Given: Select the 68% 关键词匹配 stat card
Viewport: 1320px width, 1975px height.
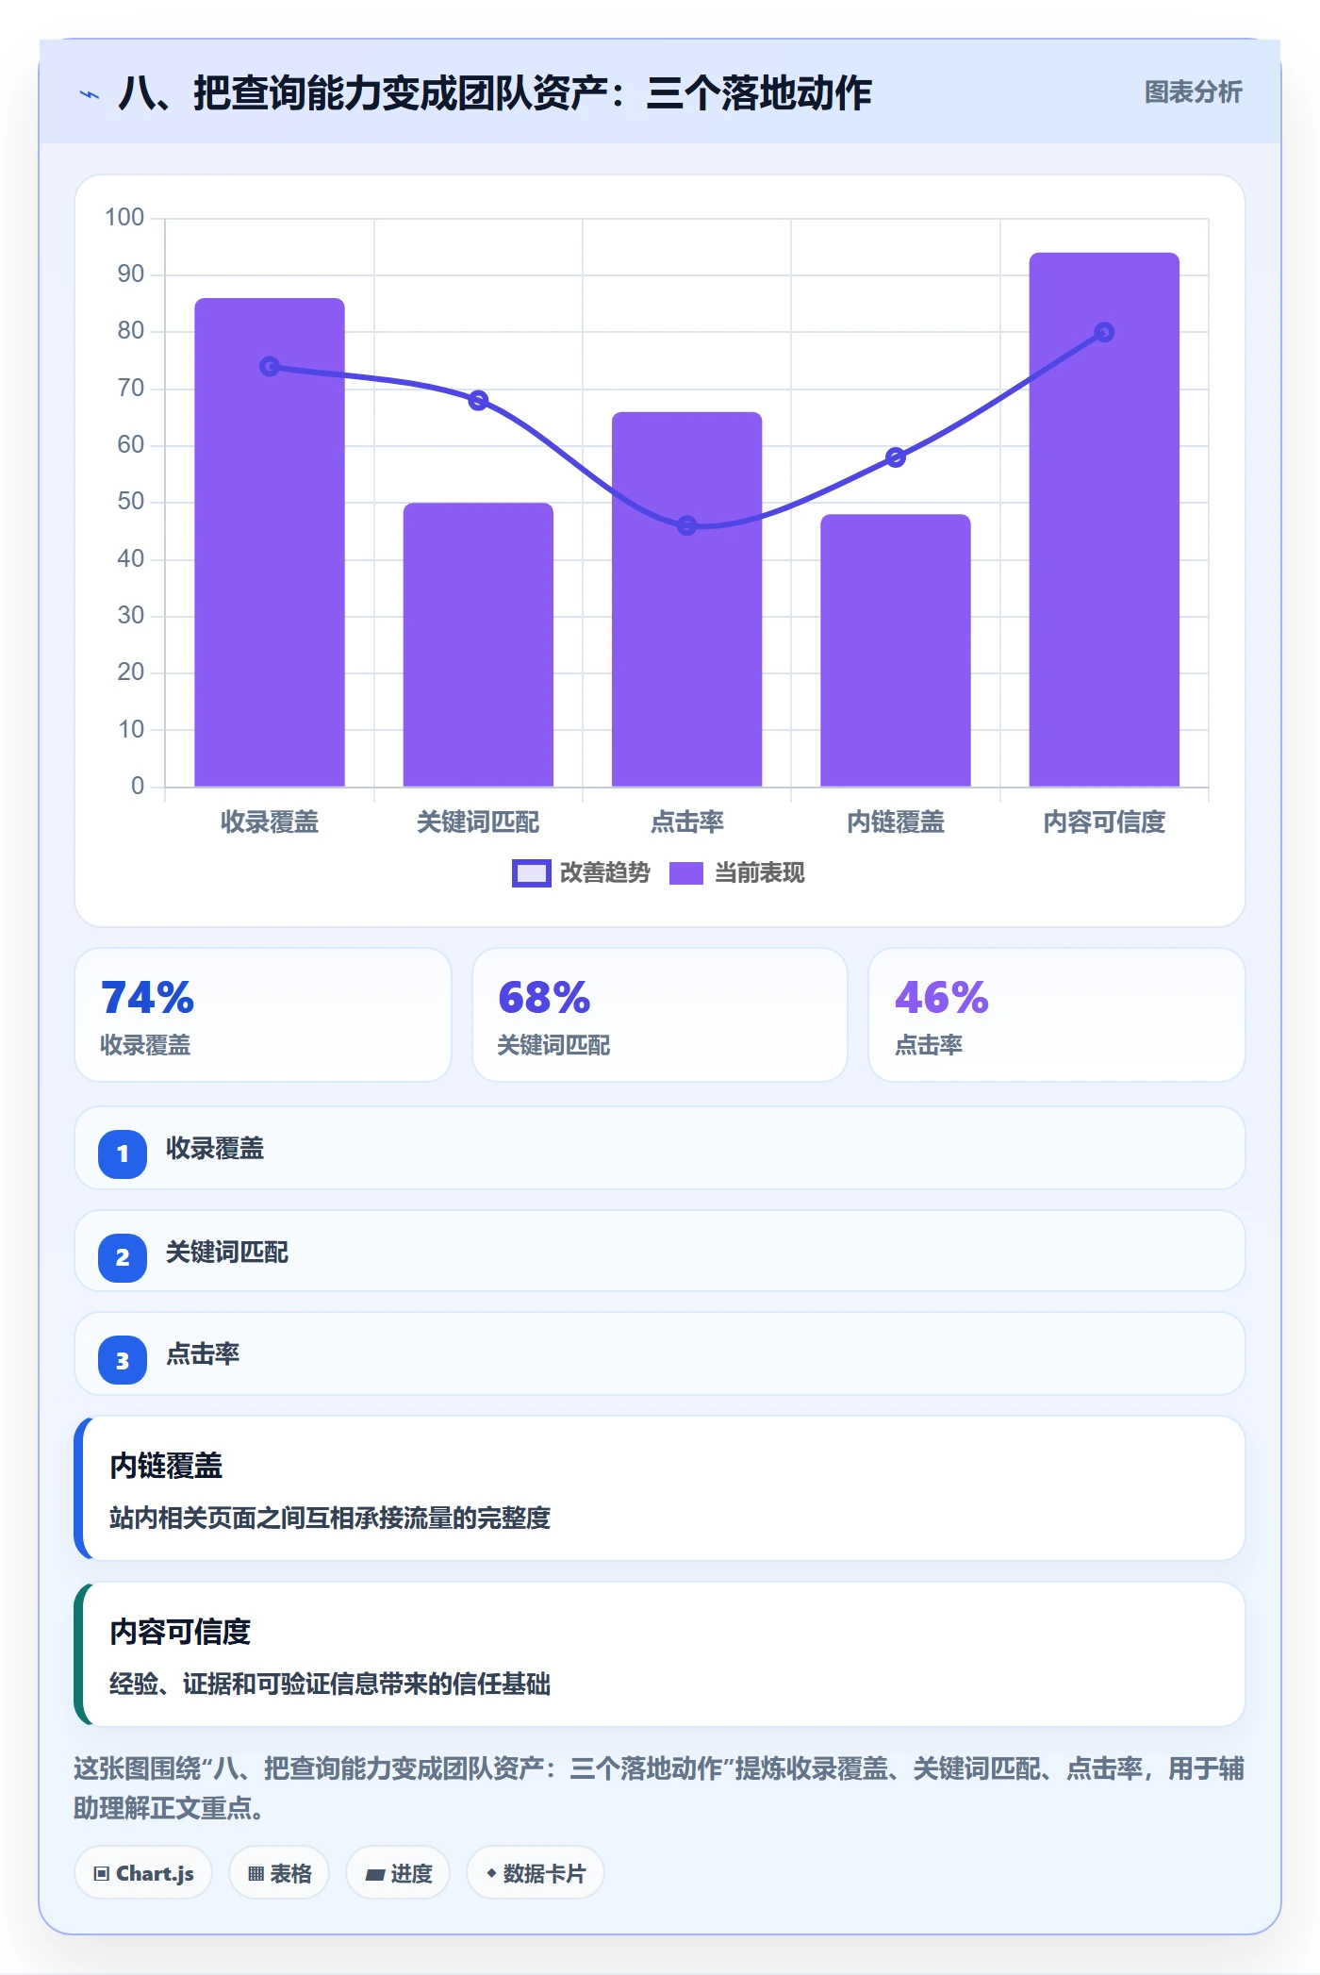Looking at the screenshot, I should (660, 1015).
